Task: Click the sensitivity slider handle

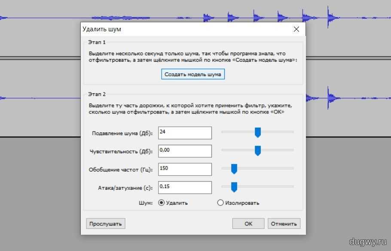Action: coord(258,151)
